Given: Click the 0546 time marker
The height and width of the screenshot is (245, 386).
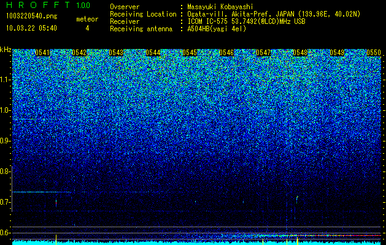Looking at the screenshot, I should [x=226, y=53].
